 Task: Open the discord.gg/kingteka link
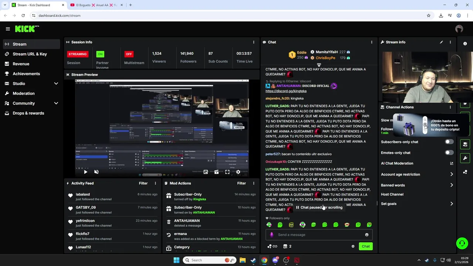pos(286,91)
